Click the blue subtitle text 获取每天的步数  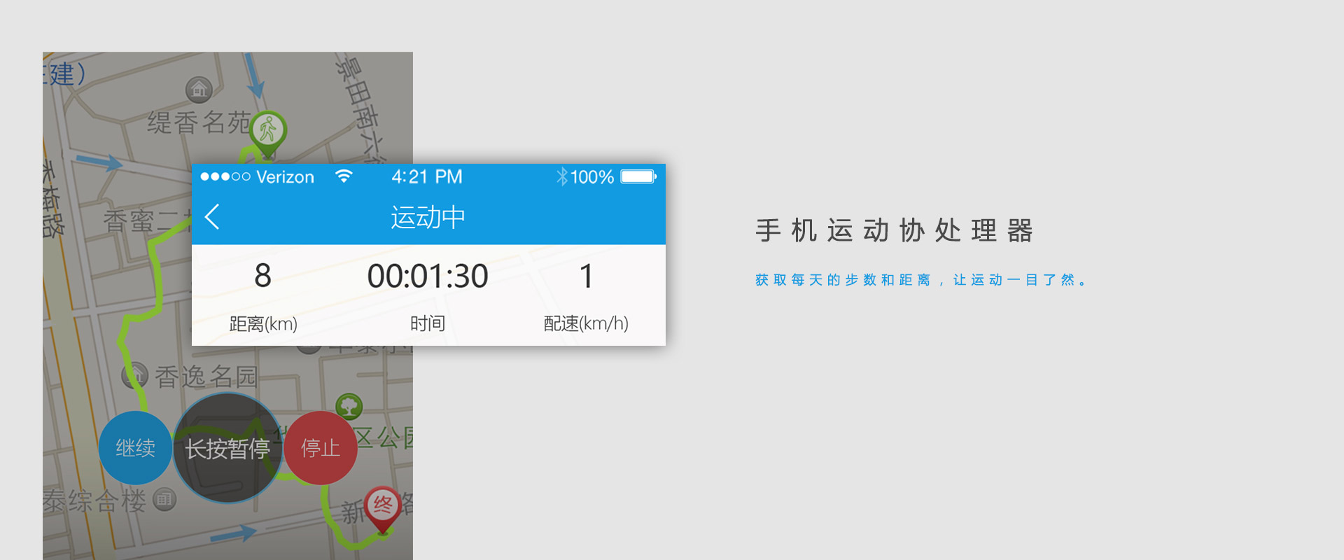816,280
